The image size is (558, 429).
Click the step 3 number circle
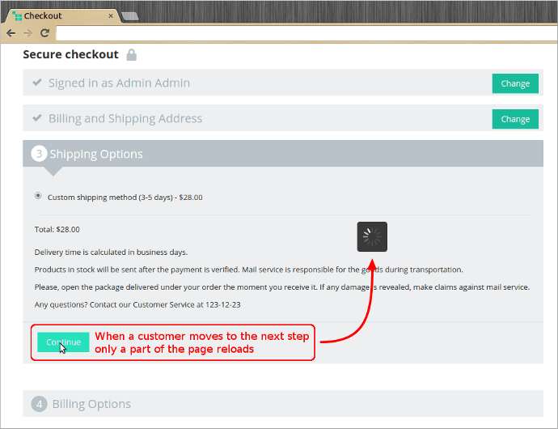39,154
